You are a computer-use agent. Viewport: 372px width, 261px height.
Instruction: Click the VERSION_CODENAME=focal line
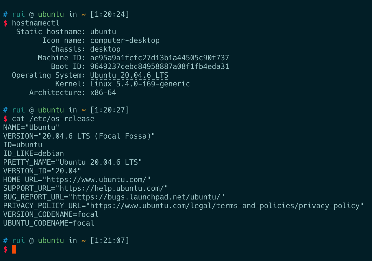point(51,214)
